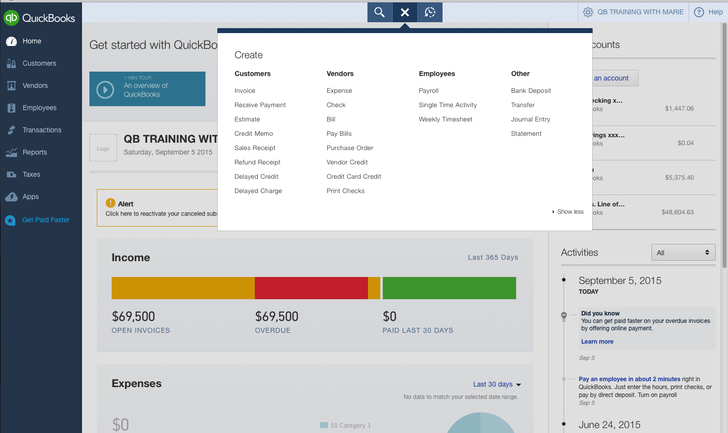Open recent transactions clock icon
728x433 pixels.
[x=430, y=12]
